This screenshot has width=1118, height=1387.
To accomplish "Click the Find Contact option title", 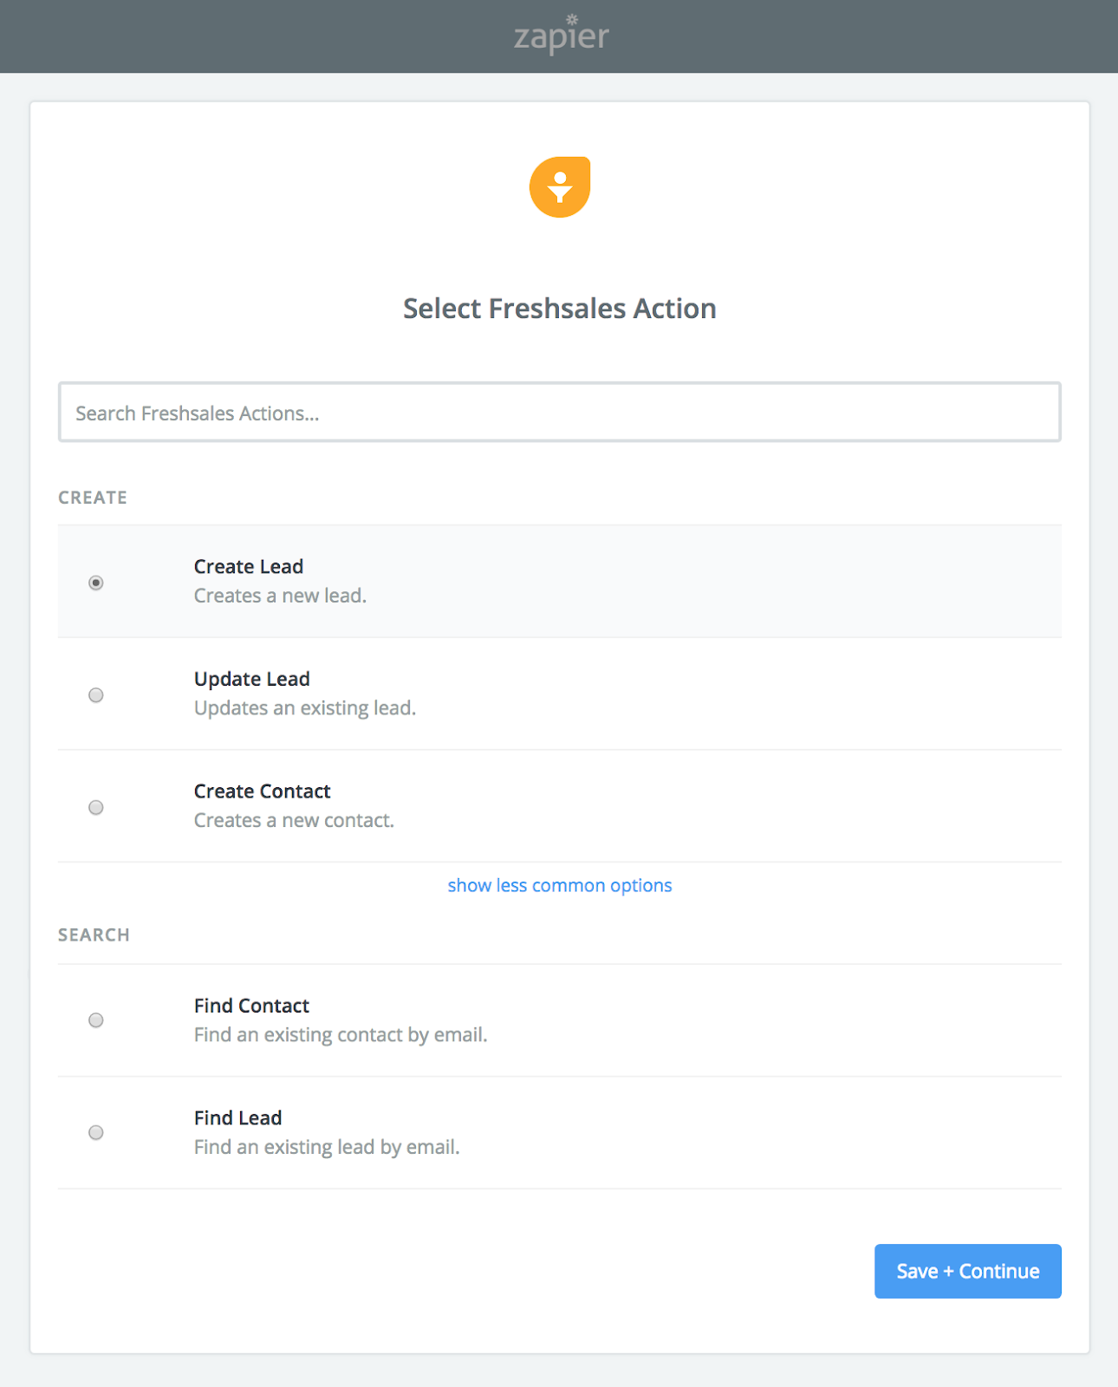I will click(251, 1006).
